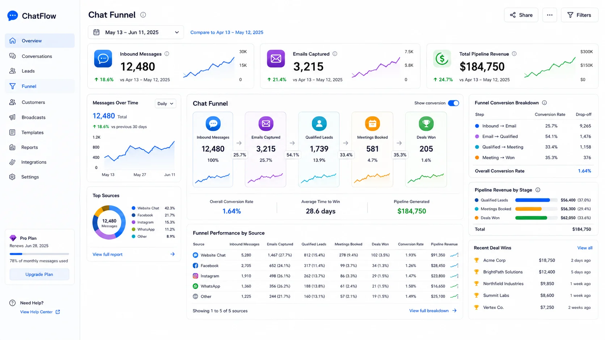Click the Qualified Leads blue revenue bar
The width and height of the screenshot is (605, 340).
pos(533,200)
